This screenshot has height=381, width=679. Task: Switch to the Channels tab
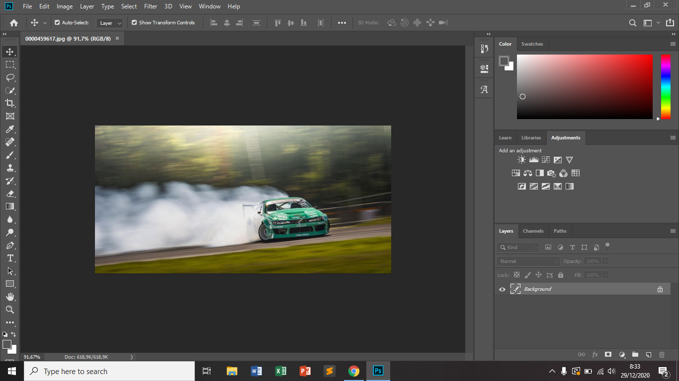(x=533, y=231)
